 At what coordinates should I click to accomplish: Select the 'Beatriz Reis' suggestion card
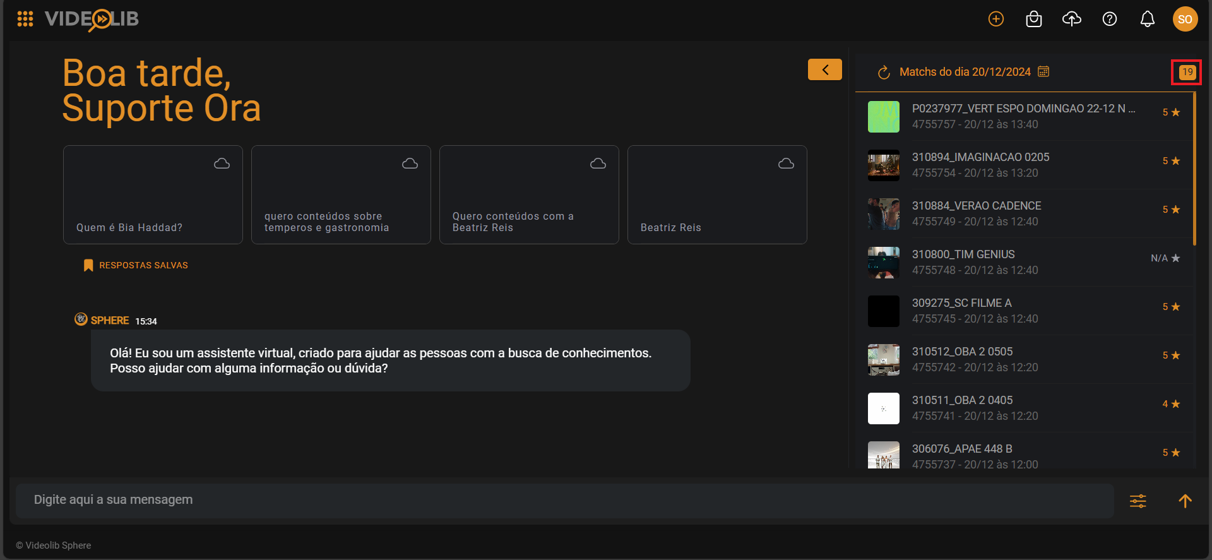(x=717, y=194)
